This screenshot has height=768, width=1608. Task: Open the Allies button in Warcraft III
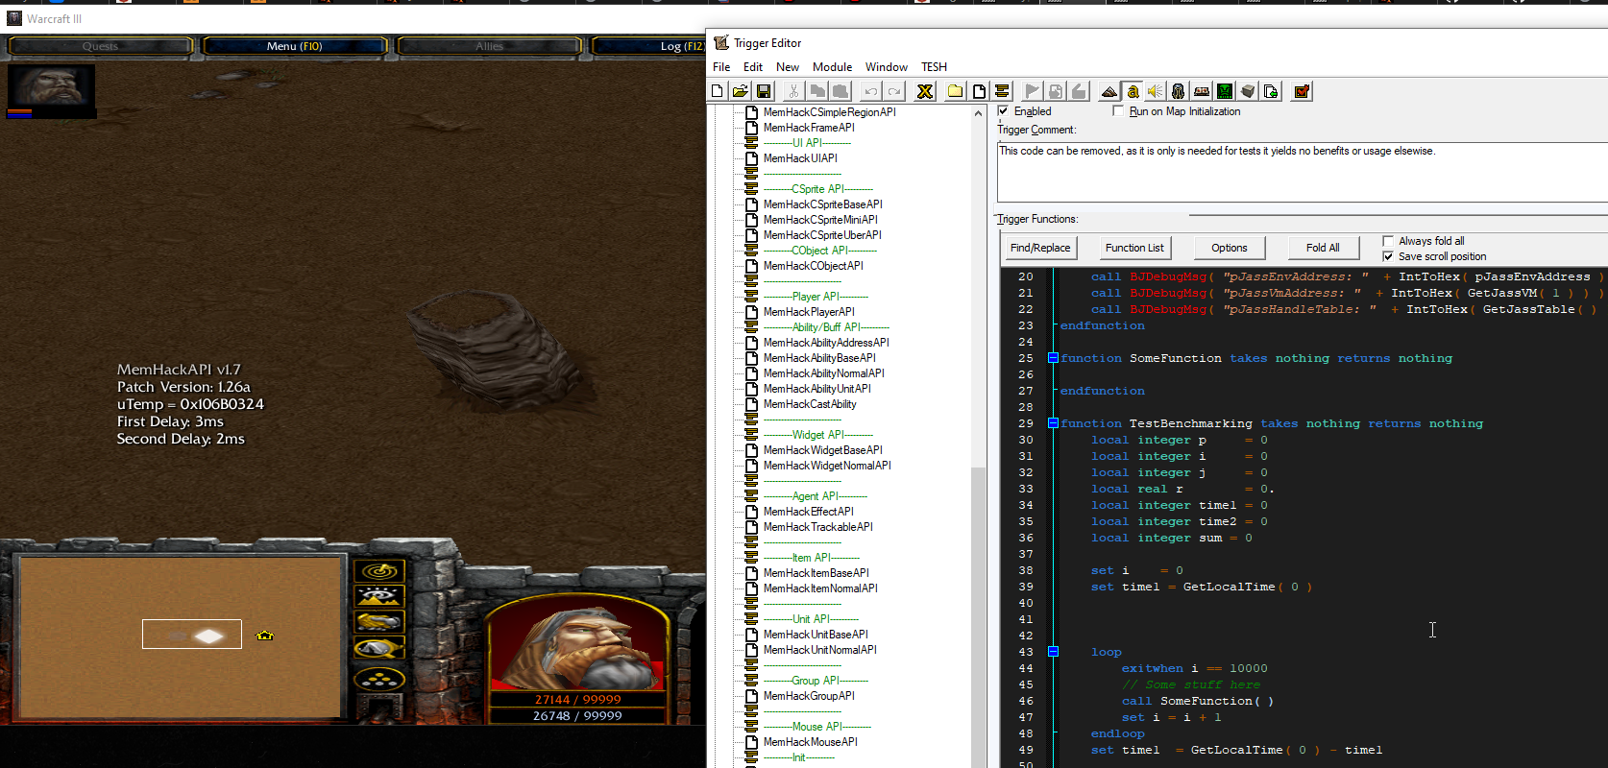click(x=489, y=46)
